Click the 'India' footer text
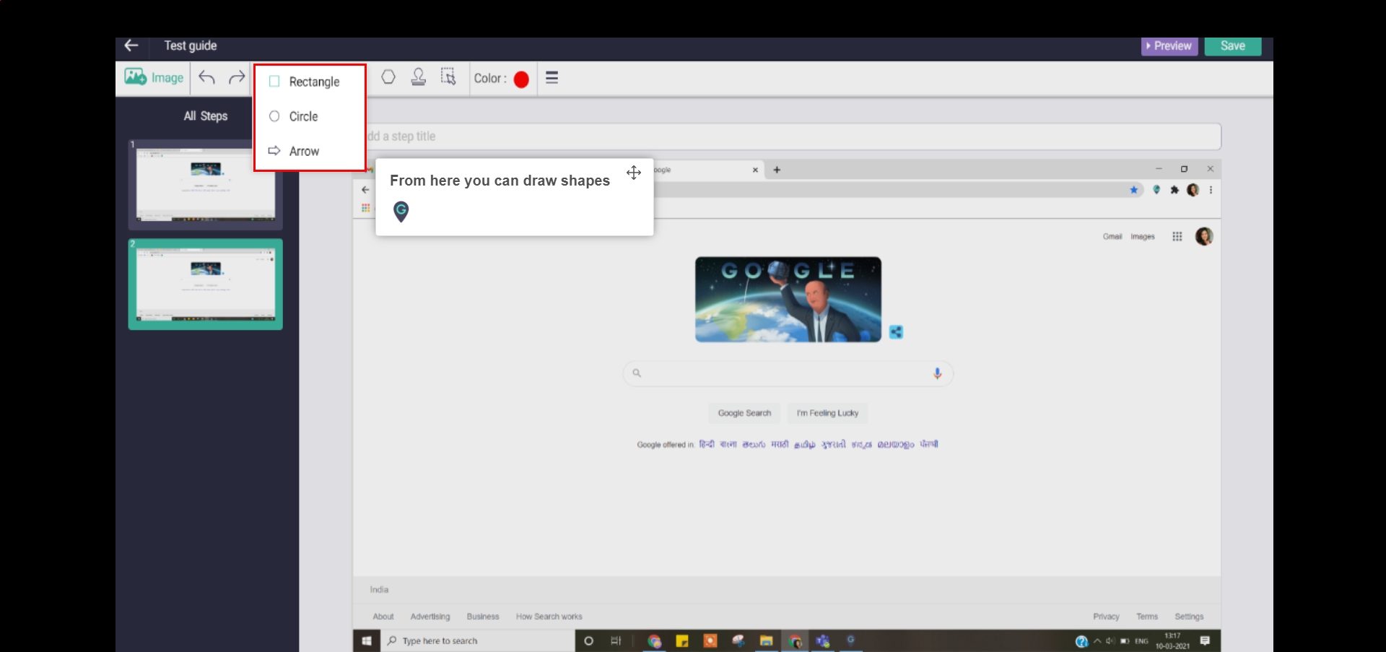This screenshot has height=652, width=1386. [x=379, y=590]
